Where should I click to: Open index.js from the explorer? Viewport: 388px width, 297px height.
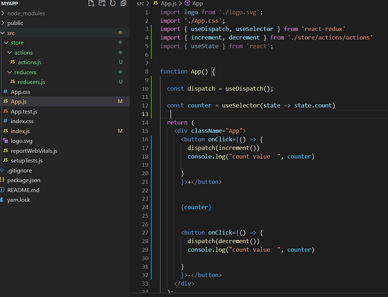click(x=21, y=131)
